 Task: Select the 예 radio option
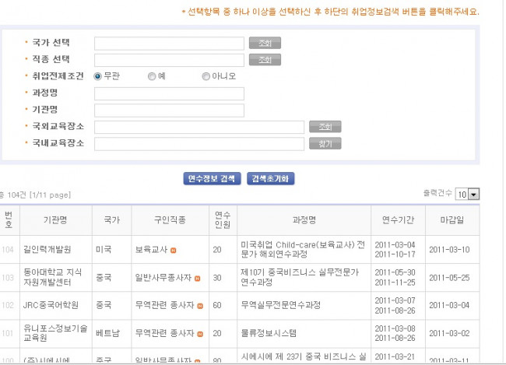(x=152, y=76)
